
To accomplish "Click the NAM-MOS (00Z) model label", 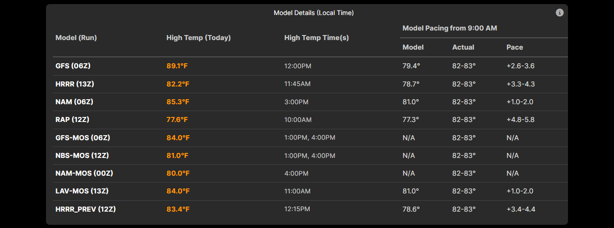I will pyautogui.click(x=84, y=173).
